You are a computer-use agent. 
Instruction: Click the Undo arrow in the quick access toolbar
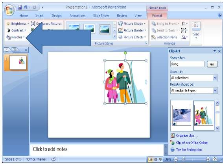(26, 7)
